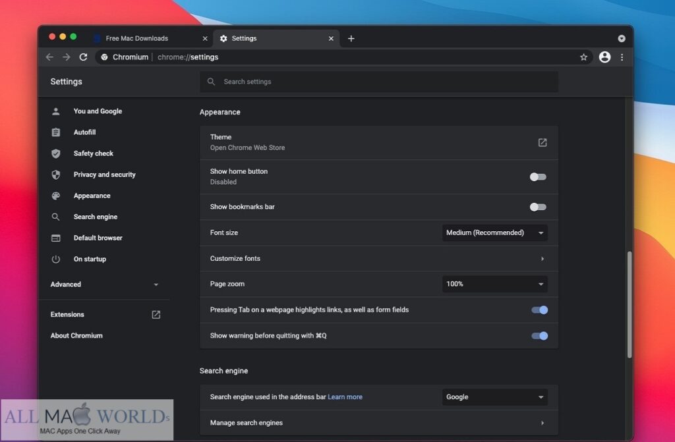Image resolution: width=675 pixels, height=442 pixels.
Task: Open Extensions from the sidebar
Action: 67,314
